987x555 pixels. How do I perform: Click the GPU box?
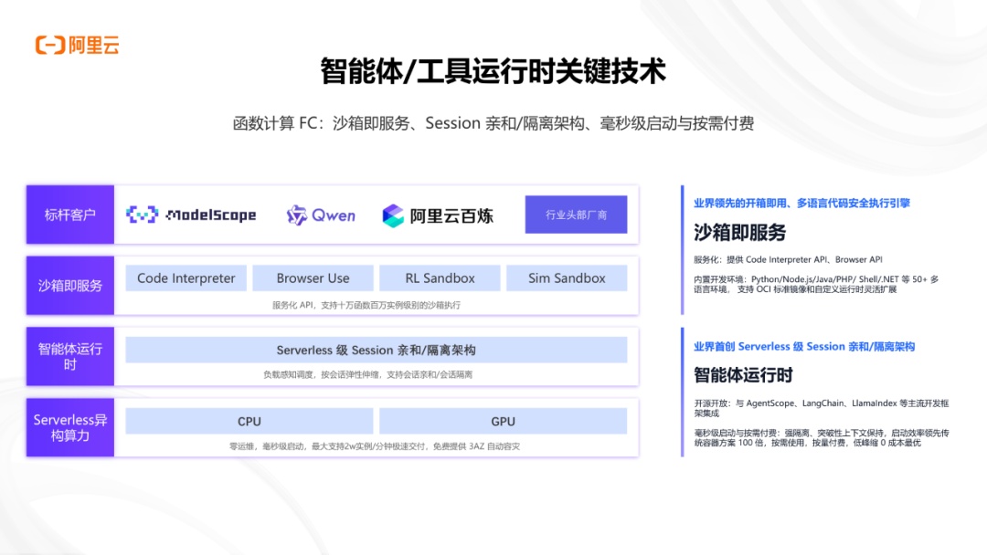(x=503, y=421)
